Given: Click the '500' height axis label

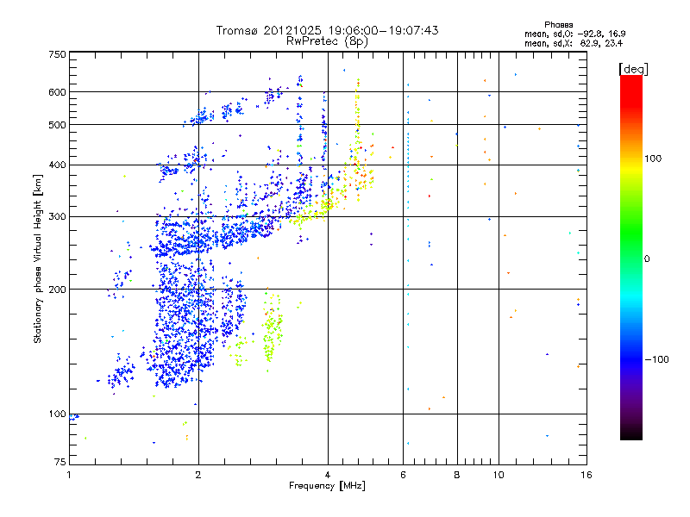Looking at the screenshot, I should tap(57, 125).
